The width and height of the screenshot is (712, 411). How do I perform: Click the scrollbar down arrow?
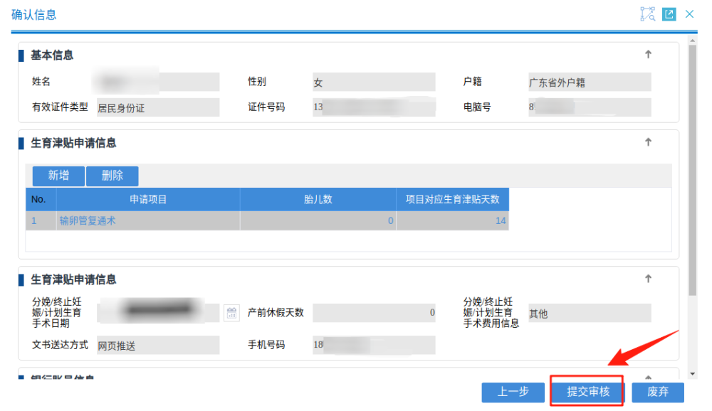pos(693,373)
